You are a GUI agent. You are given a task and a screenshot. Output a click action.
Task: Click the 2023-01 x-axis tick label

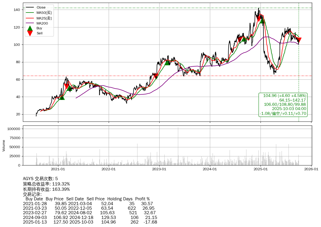click(x=159, y=169)
